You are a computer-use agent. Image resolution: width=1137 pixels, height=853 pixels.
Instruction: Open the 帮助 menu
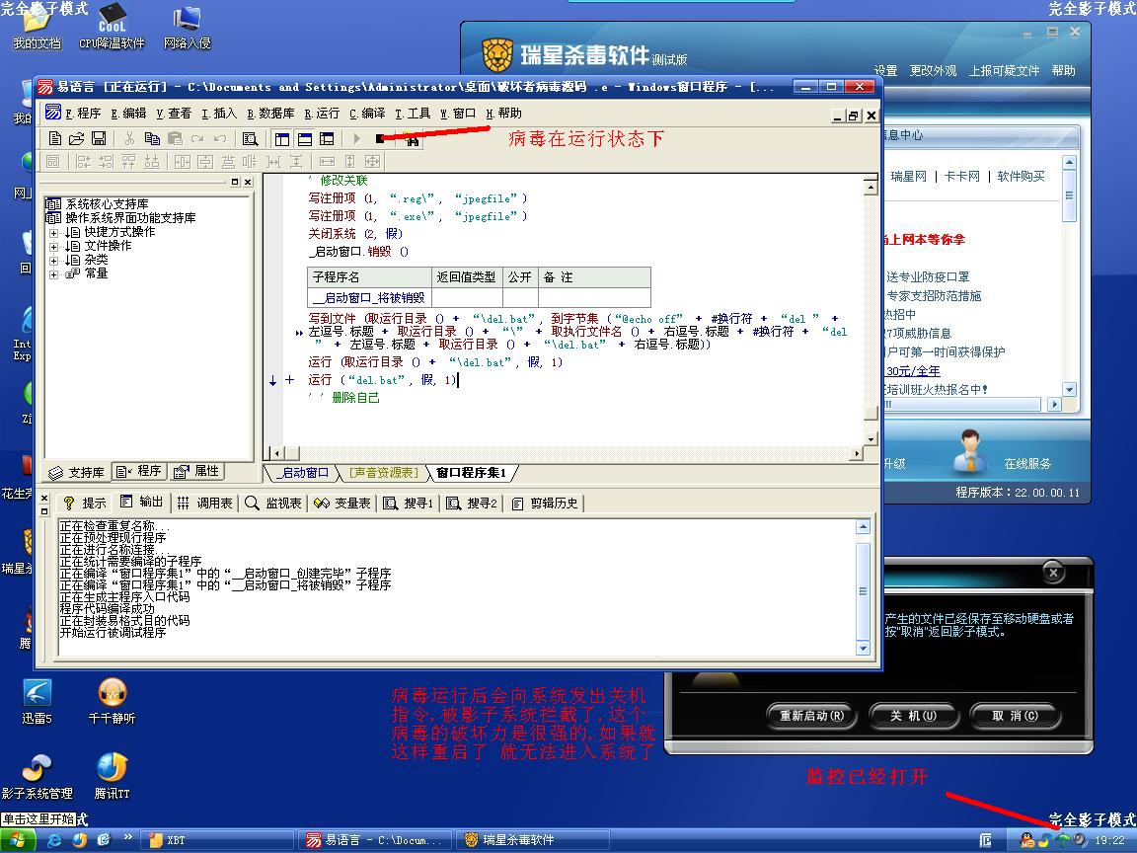[x=504, y=114]
